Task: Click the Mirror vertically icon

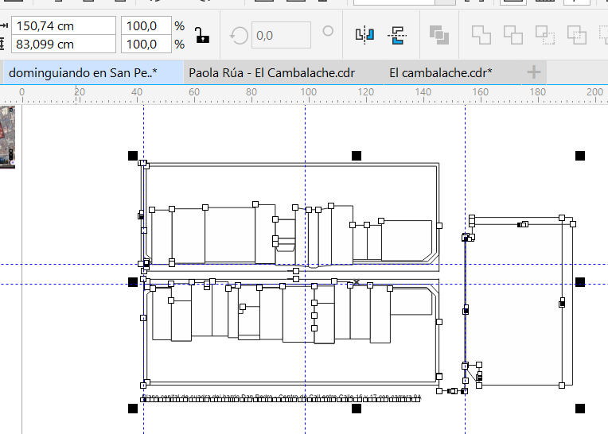Action: [x=397, y=35]
